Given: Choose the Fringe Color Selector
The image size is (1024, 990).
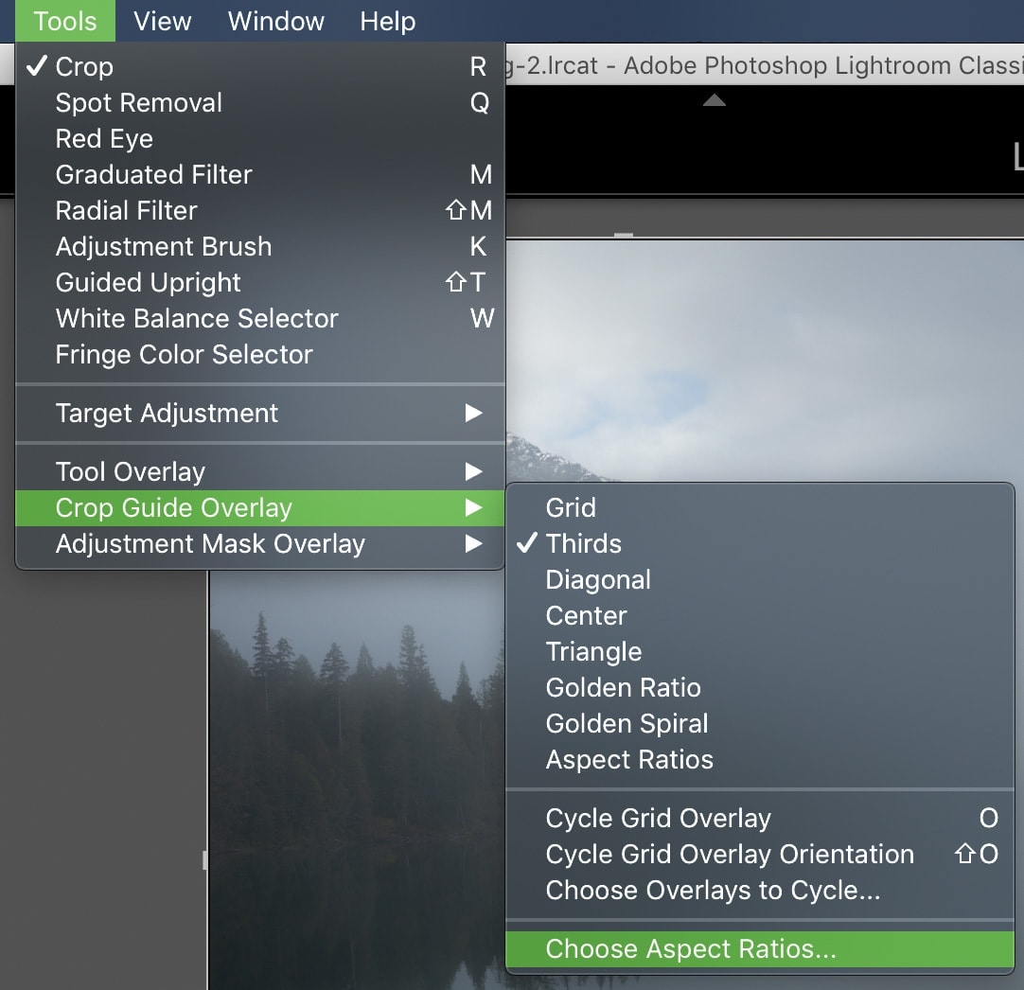Looking at the screenshot, I should tap(260, 354).
